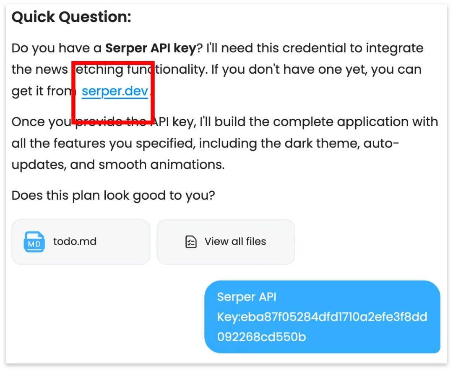This screenshot has height=371, width=453.
Task: Click the Quick Question heading
Action: pos(71,17)
